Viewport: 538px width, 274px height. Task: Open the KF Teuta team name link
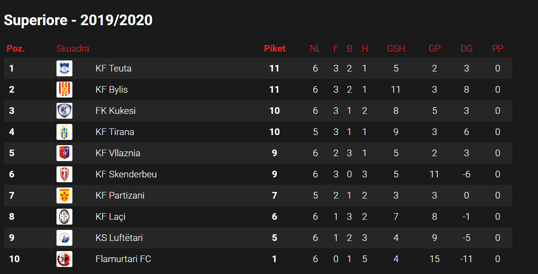coord(113,68)
